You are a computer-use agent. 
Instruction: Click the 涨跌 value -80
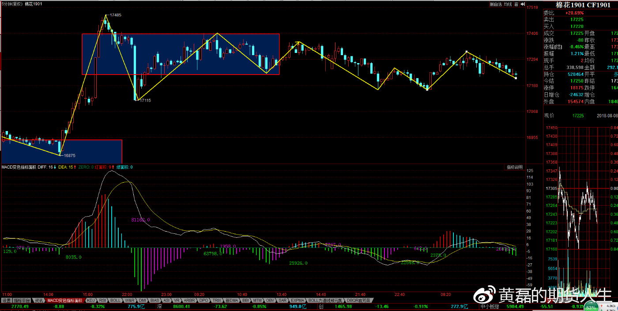(x=580, y=40)
